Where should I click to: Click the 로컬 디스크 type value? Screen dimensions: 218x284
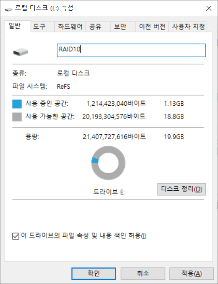tap(73, 73)
